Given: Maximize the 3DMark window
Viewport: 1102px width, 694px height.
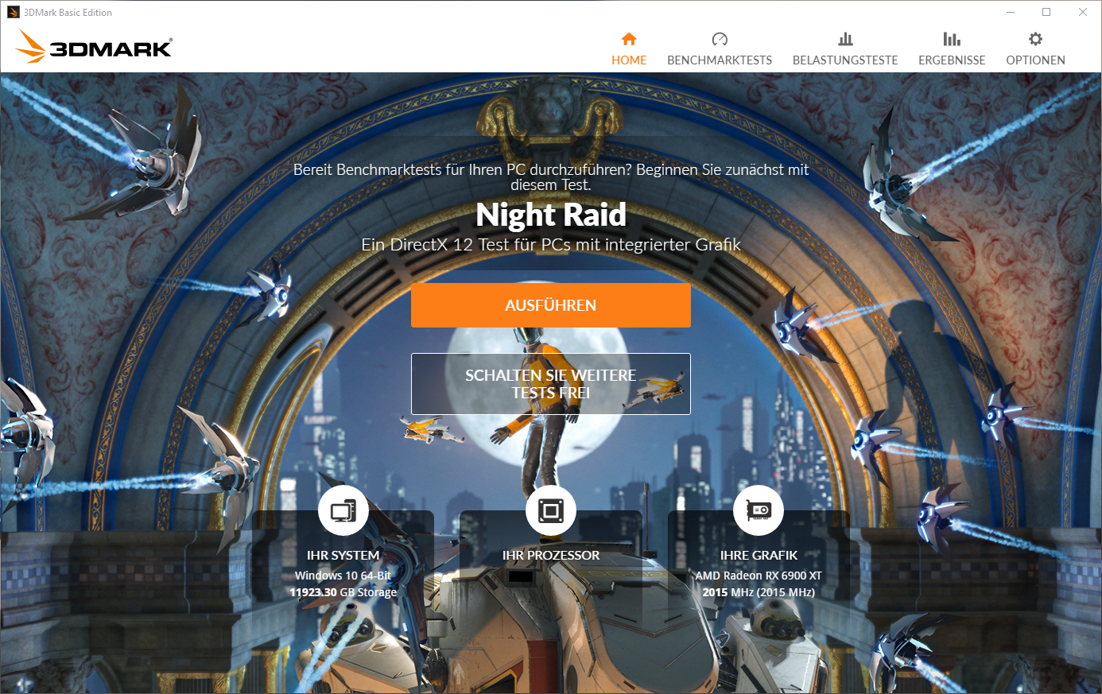Looking at the screenshot, I should 1046,12.
